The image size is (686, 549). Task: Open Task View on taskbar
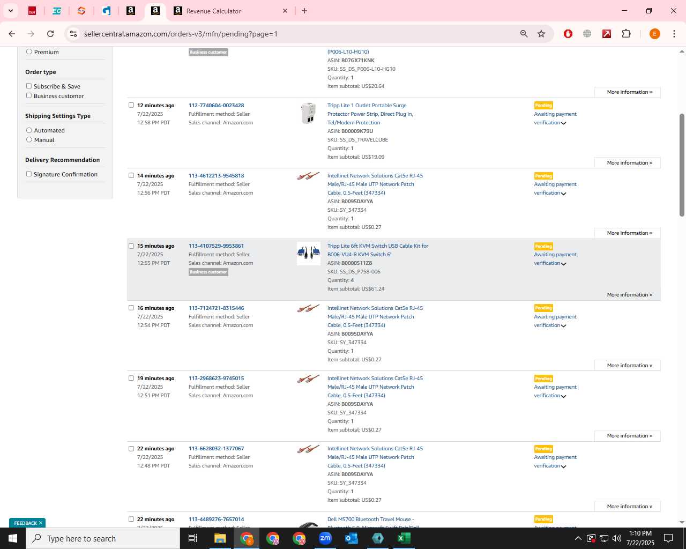coord(193,538)
